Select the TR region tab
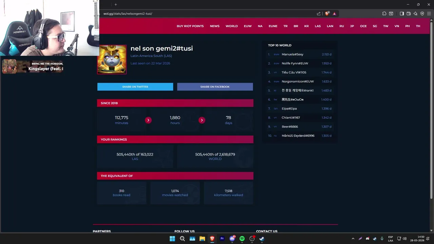This screenshot has width=434, height=244. pos(285,26)
